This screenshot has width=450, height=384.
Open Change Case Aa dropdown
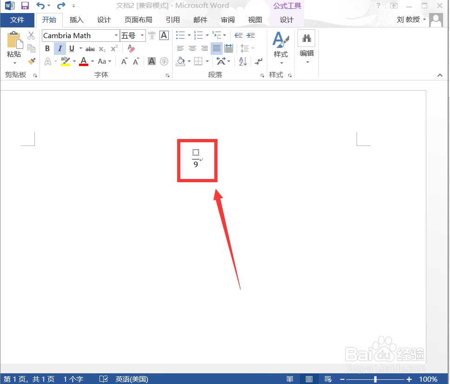coord(104,61)
